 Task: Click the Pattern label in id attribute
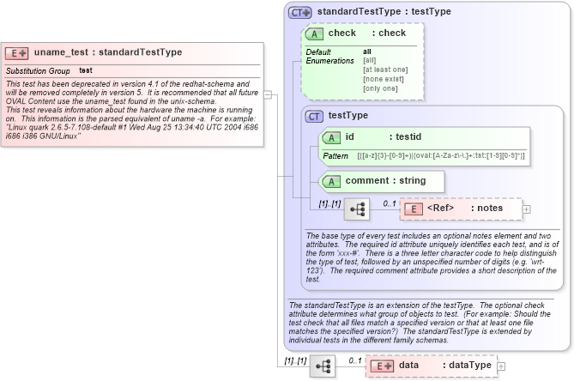(x=335, y=156)
